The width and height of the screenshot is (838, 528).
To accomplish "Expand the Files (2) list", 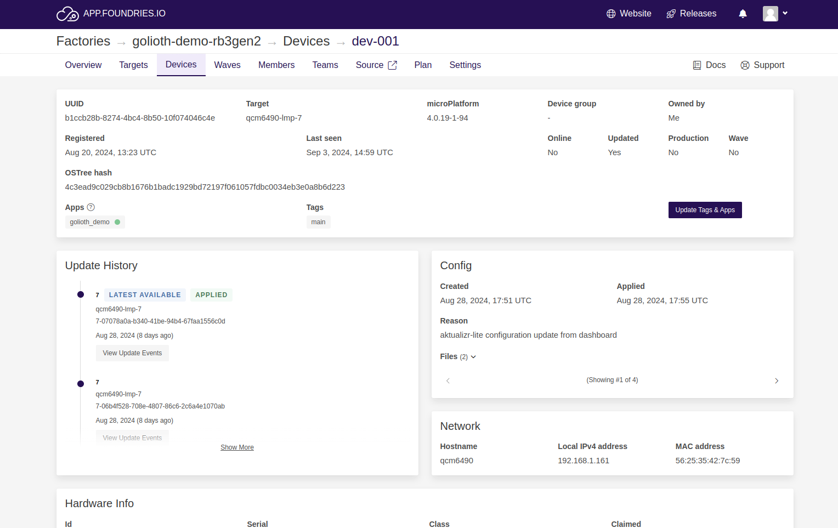I will (458, 356).
